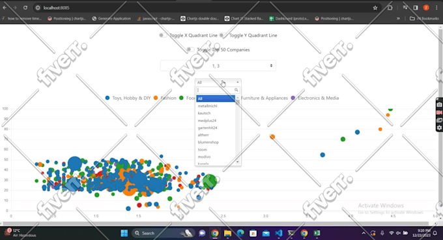Toggle 'Fashion' legend item
443x240 pixels.
click(165, 98)
